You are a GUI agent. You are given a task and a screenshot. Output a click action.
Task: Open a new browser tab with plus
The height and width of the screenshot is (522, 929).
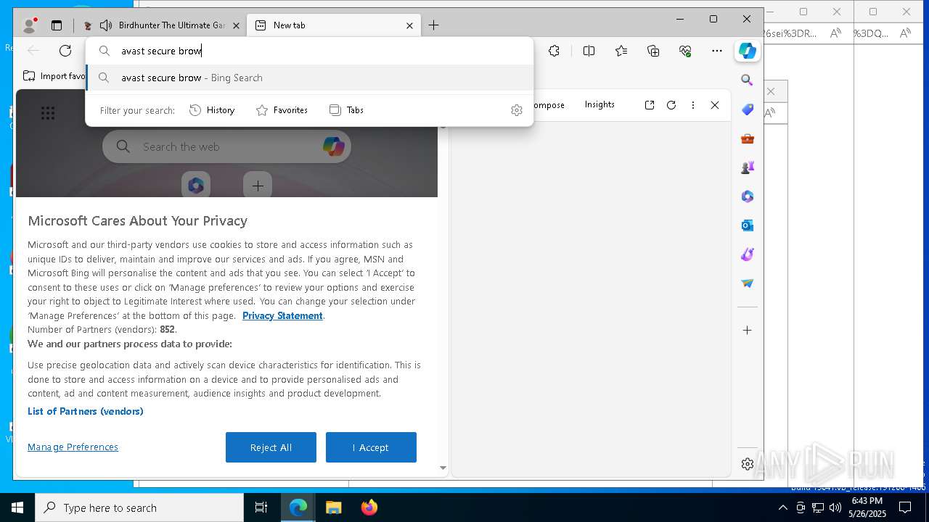coord(433,25)
